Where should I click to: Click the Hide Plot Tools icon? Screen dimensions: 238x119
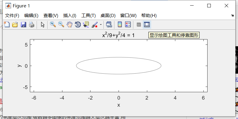[139, 24]
